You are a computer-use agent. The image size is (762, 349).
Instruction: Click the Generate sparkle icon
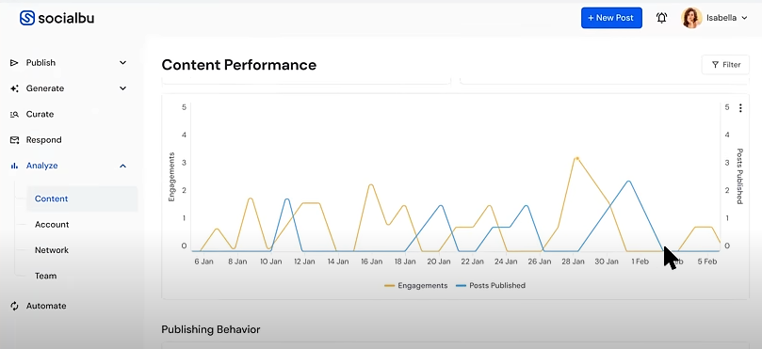(x=14, y=88)
